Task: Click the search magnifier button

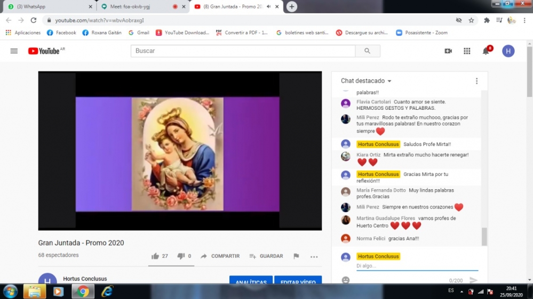Action: (368, 51)
